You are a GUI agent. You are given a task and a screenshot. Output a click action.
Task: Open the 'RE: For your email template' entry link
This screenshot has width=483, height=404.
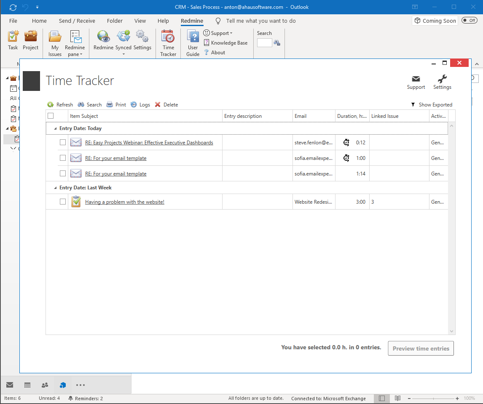pos(115,158)
